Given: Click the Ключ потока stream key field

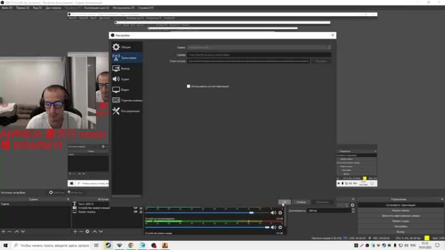Looking at the screenshot, I should click(x=248, y=61).
